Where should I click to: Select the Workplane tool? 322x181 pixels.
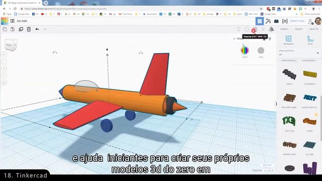[x=288, y=40]
